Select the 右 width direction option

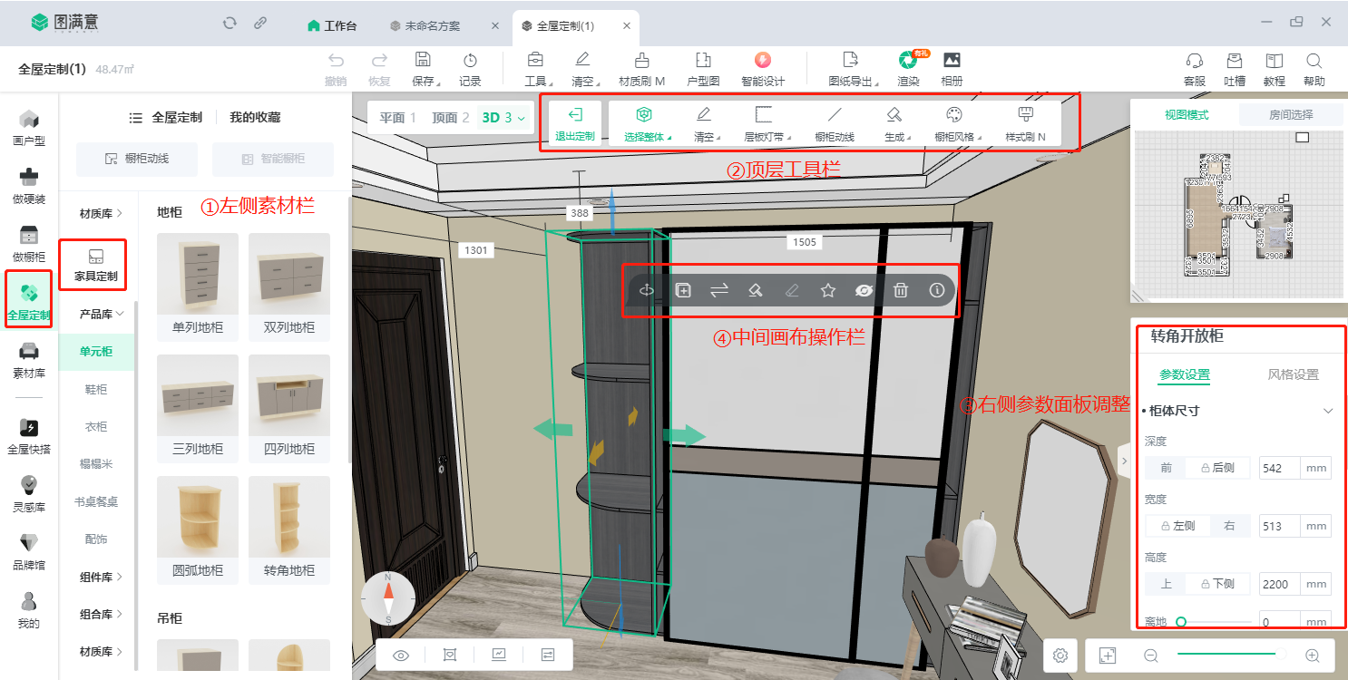click(1230, 526)
